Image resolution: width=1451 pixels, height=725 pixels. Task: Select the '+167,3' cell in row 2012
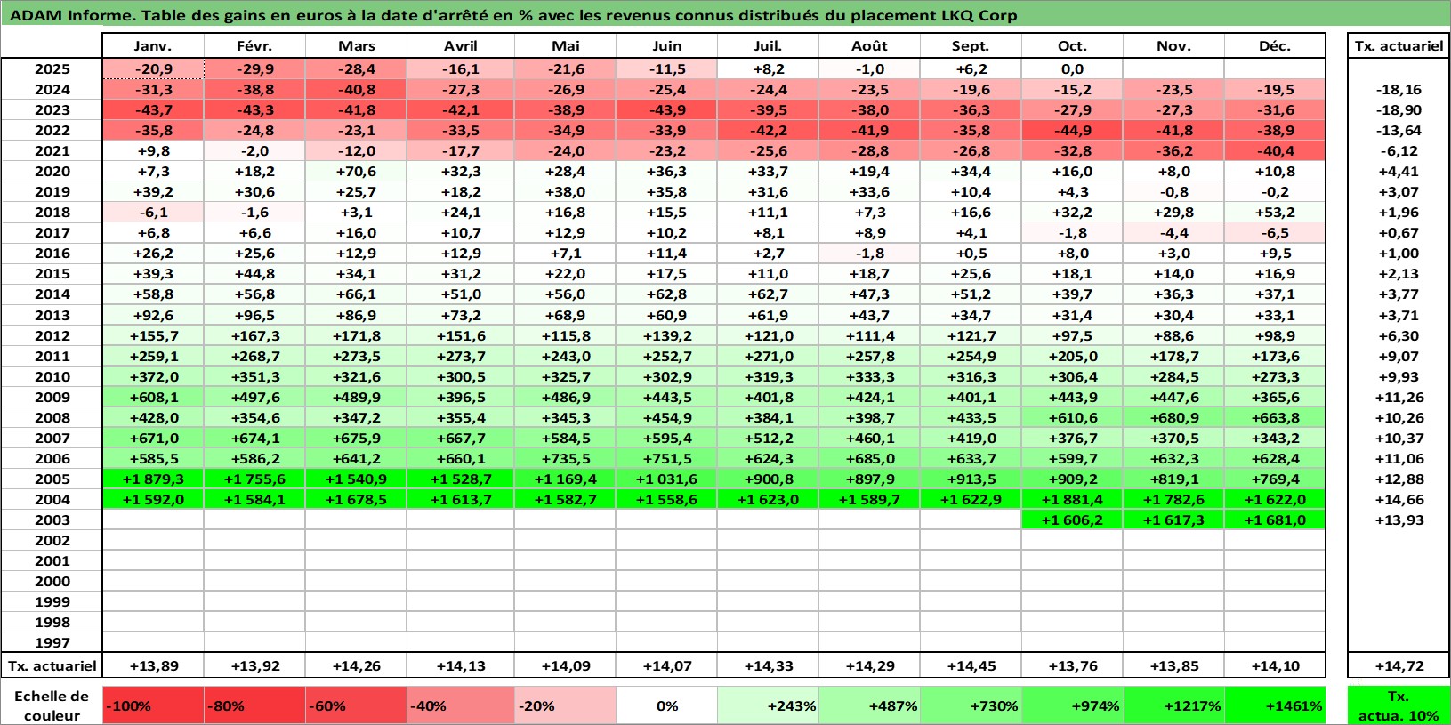(x=254, y=336)
